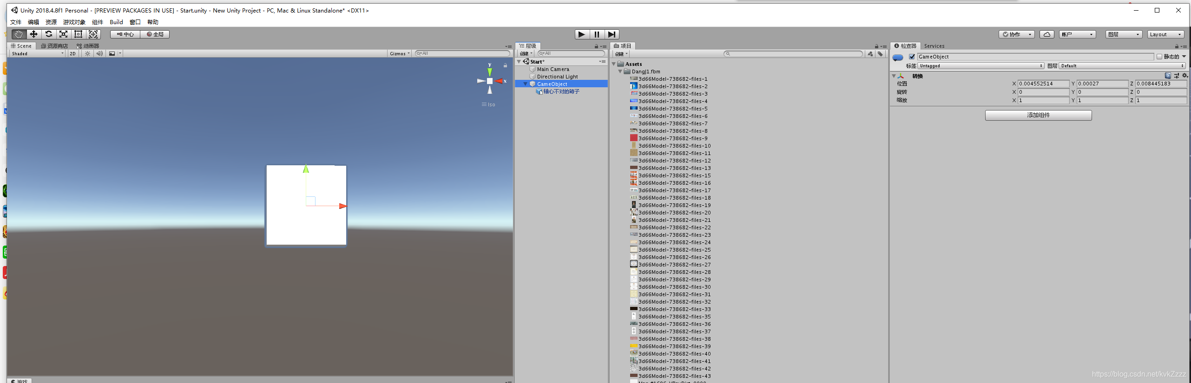Image resolution: width=1191 pixels, height=383 pixels.
Task: Select 3d66Model-738682-files-39 yellow texture
Action: click(x=671, y=346)
